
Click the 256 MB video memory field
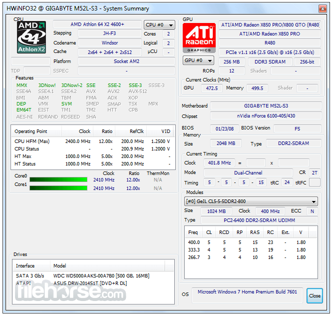point(232,61)
